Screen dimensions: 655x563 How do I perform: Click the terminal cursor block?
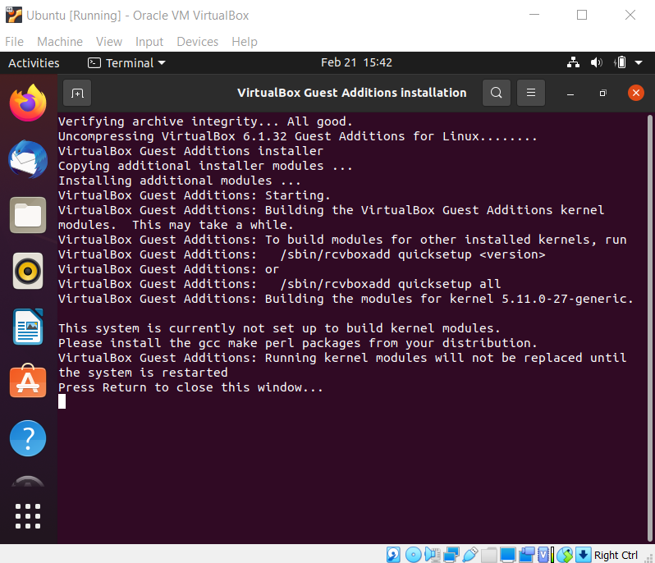(x=62, y=402)
